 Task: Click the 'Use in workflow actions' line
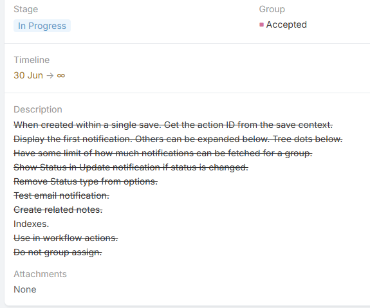66,238
